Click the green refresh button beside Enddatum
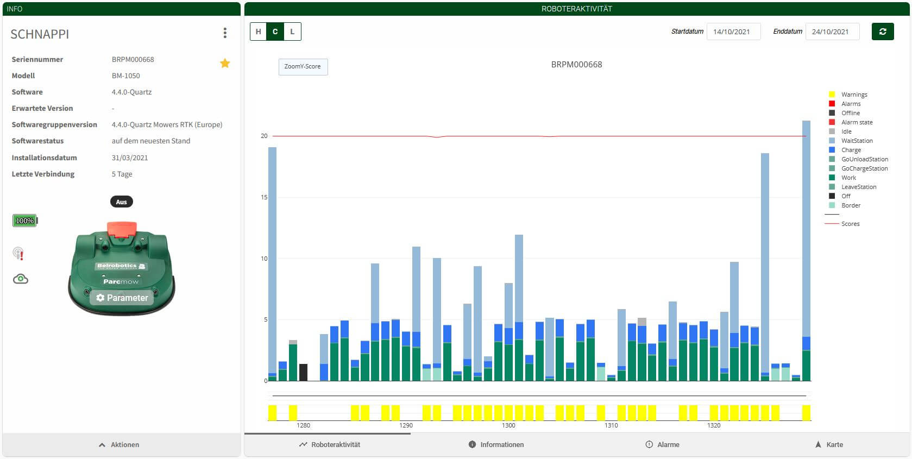Image resolution: width=912 pixels, height=459 pixels. click(883, 32)
